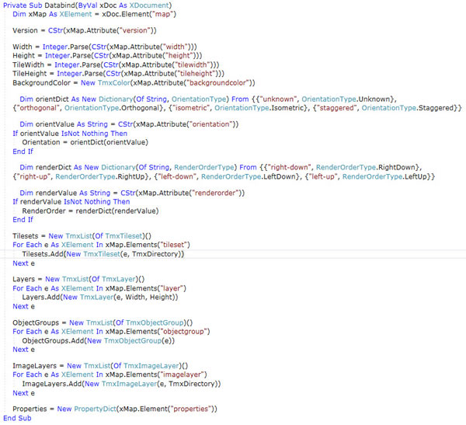Click the 'ImageLayers = New TmxList' line
The image size is (466, 425).
coord(100,366)
